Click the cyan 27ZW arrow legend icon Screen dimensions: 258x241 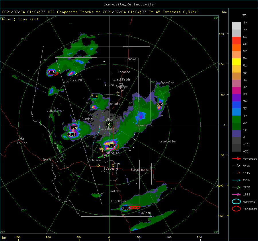click(x=236, y=180)
